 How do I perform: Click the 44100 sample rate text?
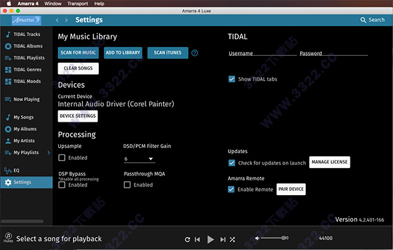click(x=326, y=238)
